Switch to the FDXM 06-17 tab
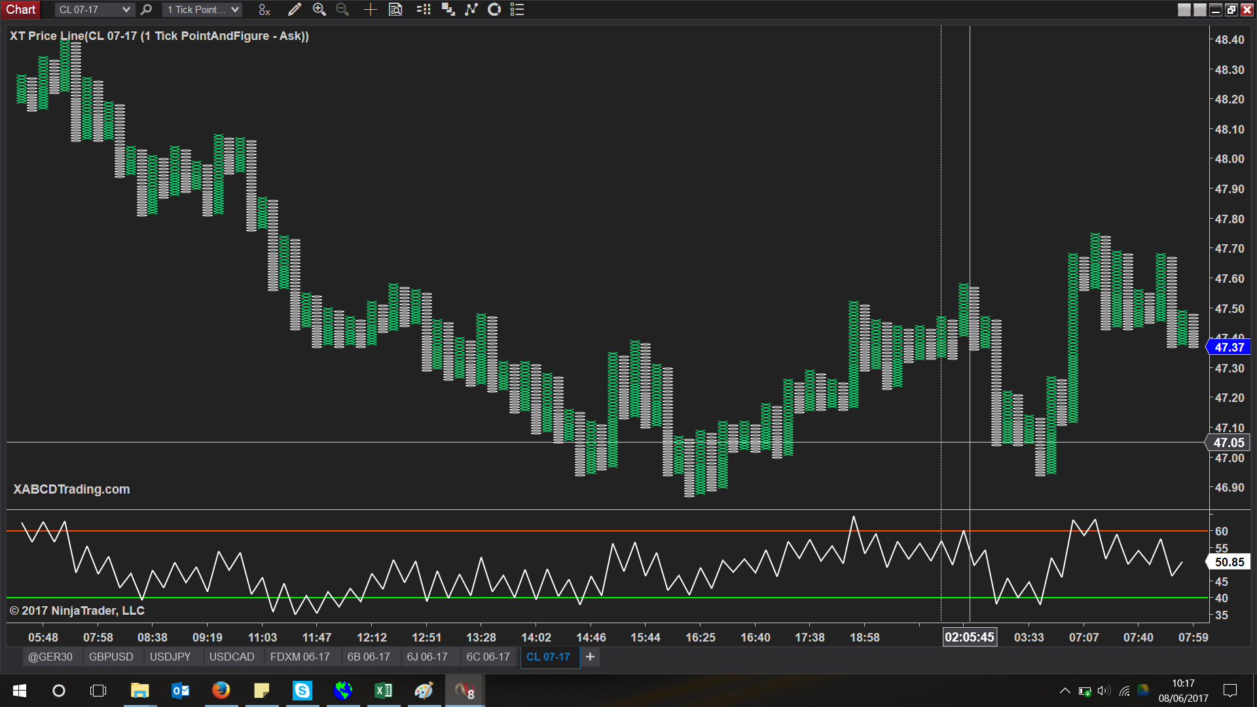1257x707 pixels. (300, 657)
